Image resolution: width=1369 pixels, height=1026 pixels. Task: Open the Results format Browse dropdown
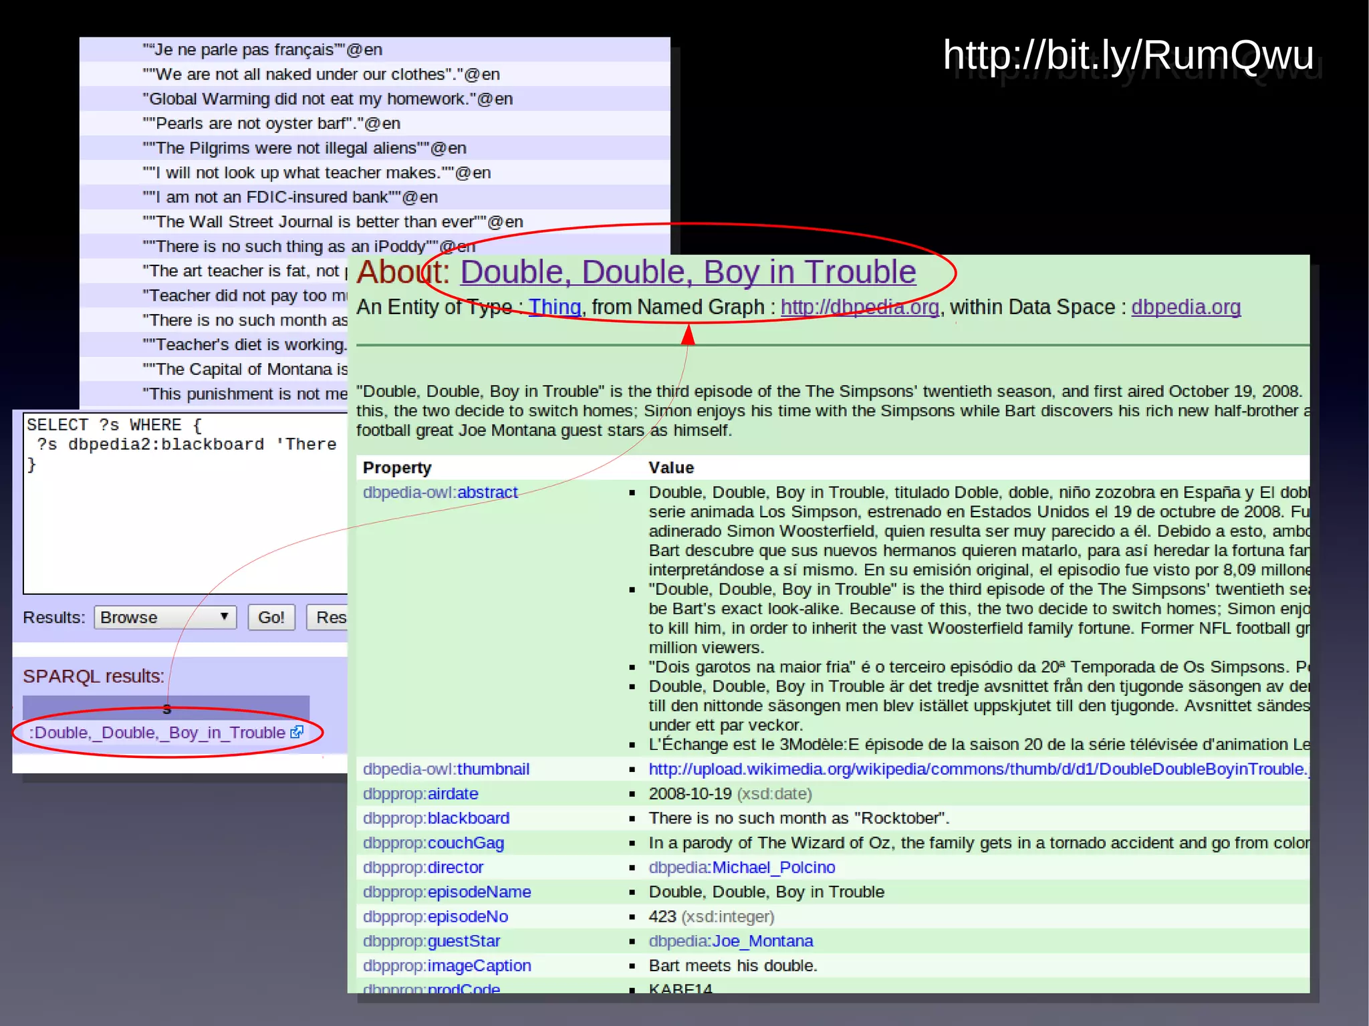pyautogui.click(x=165, y=617)
